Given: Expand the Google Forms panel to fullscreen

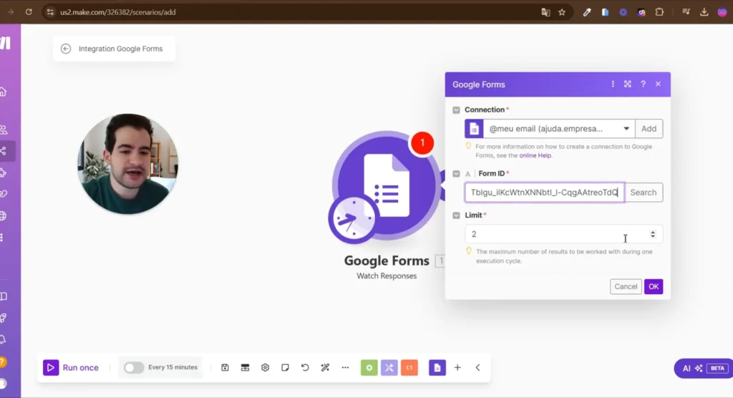Looking at the screenshot, I should (627, 84).
